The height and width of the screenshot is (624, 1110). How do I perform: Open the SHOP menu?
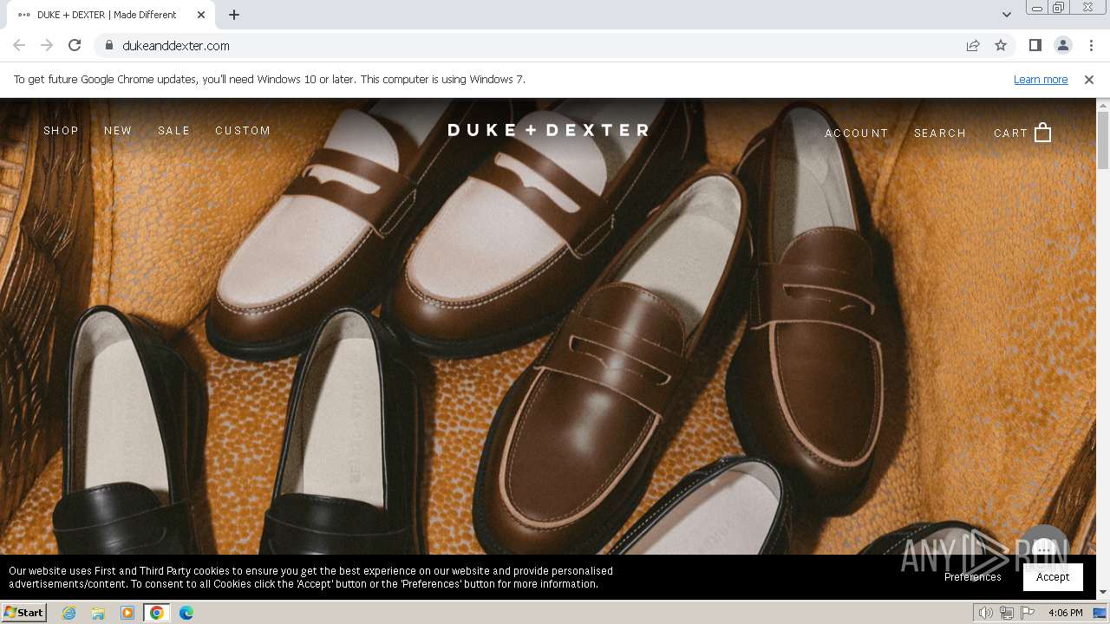tap(61, 131)
